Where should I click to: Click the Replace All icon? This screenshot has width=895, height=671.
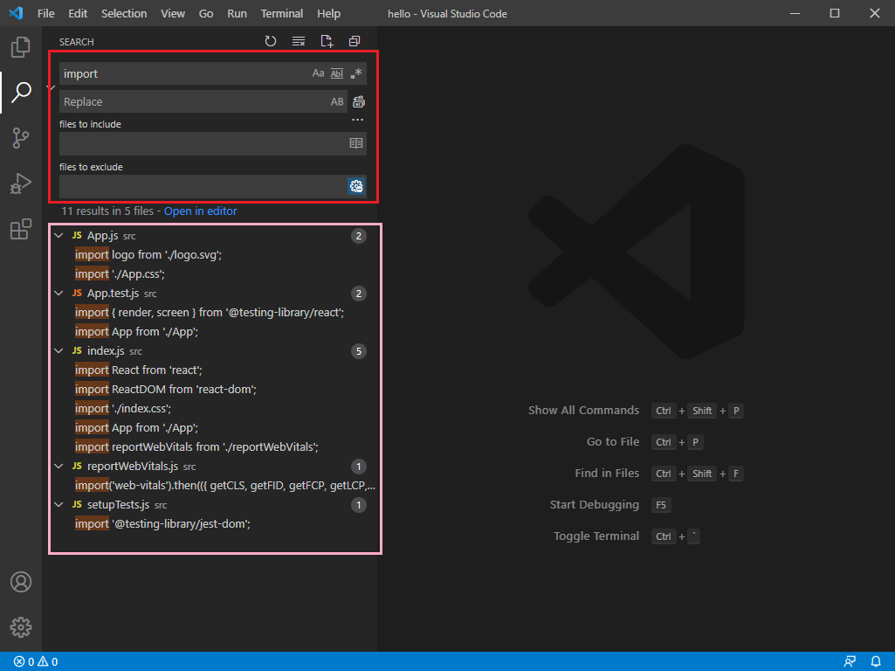pos(359,101)
